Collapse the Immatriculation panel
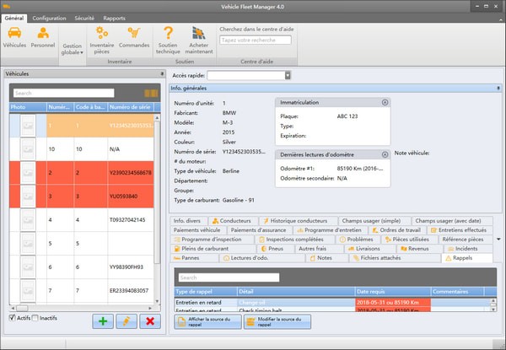 pyautogui.click(x=385, y=102)
